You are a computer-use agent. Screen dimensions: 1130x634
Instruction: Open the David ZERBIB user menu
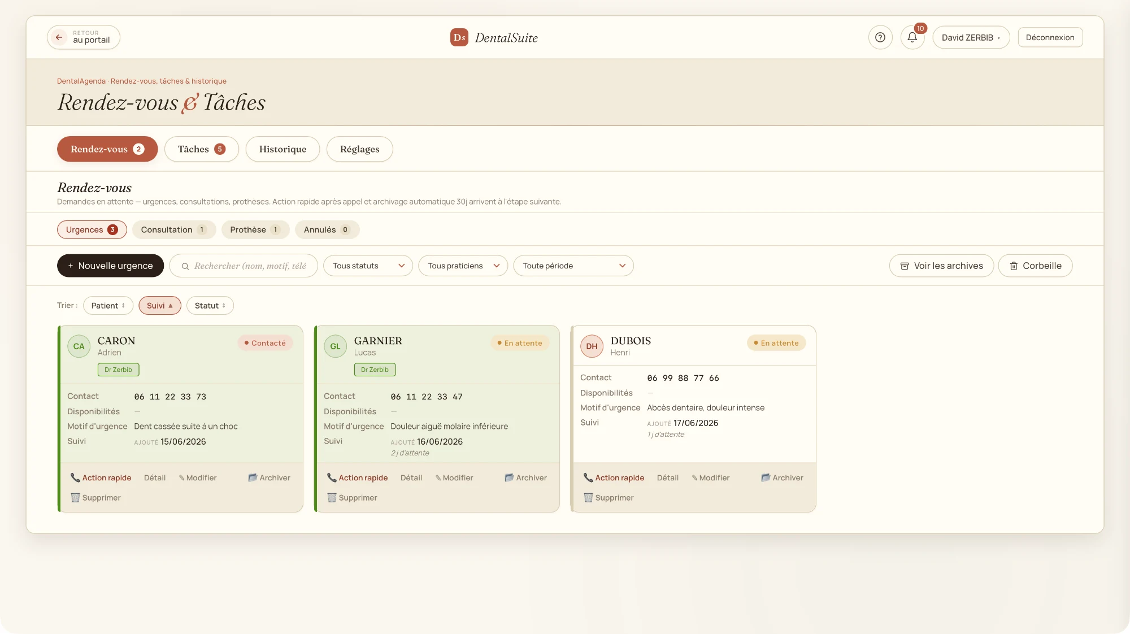tap(971, 37)
